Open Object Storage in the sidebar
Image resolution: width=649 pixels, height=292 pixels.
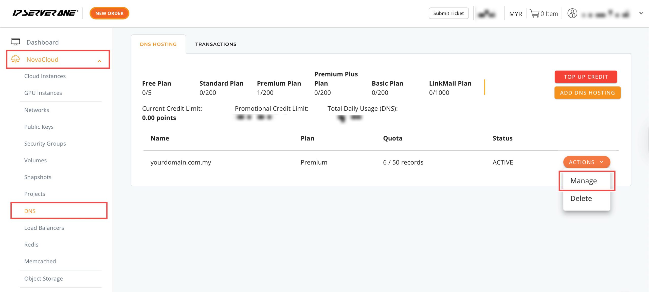point(44,278)
